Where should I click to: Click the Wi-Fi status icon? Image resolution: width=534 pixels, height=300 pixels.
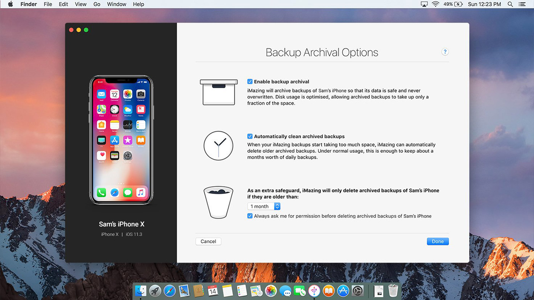click(x=435, y=4)
